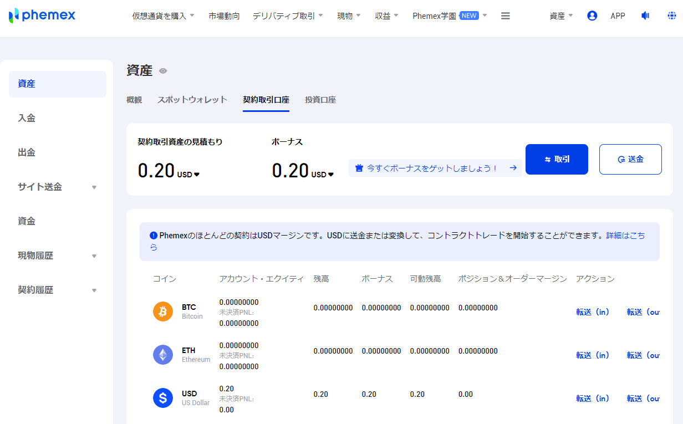The width and height of the screenshot is (683, 424).
Task: Select 資産 in the sidebar
Action: [58, 84]
